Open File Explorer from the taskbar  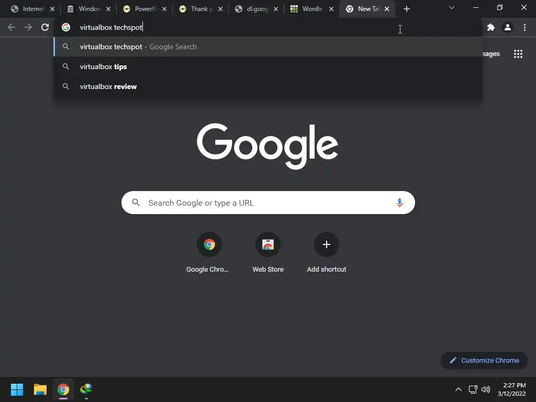40,389
